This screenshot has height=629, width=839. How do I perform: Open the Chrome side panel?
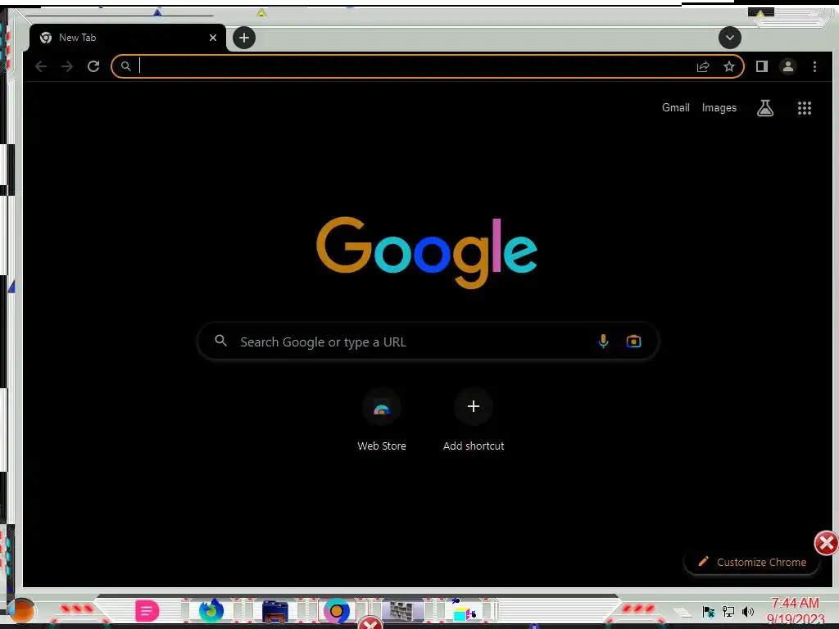[761, 66]
